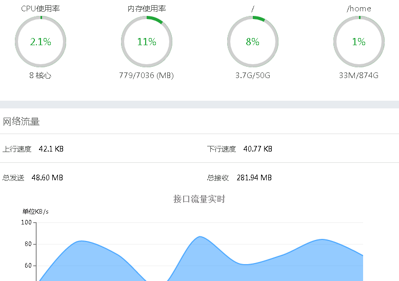399x281 pixels.
Task: Click the CPU usage 2.1% gauge
Action: pos(41,42)
